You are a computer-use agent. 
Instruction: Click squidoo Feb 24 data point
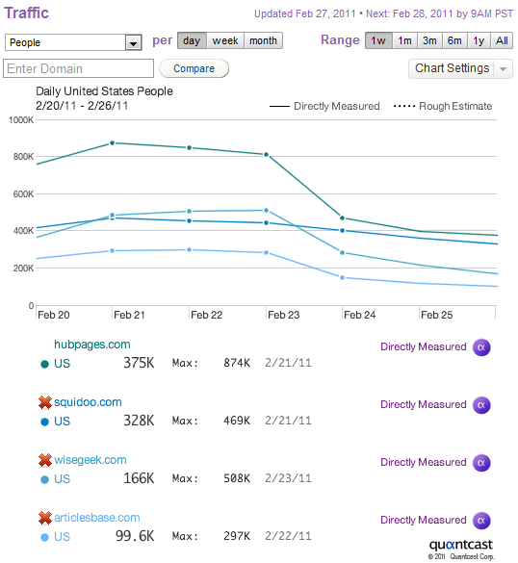tap(343, 231)
